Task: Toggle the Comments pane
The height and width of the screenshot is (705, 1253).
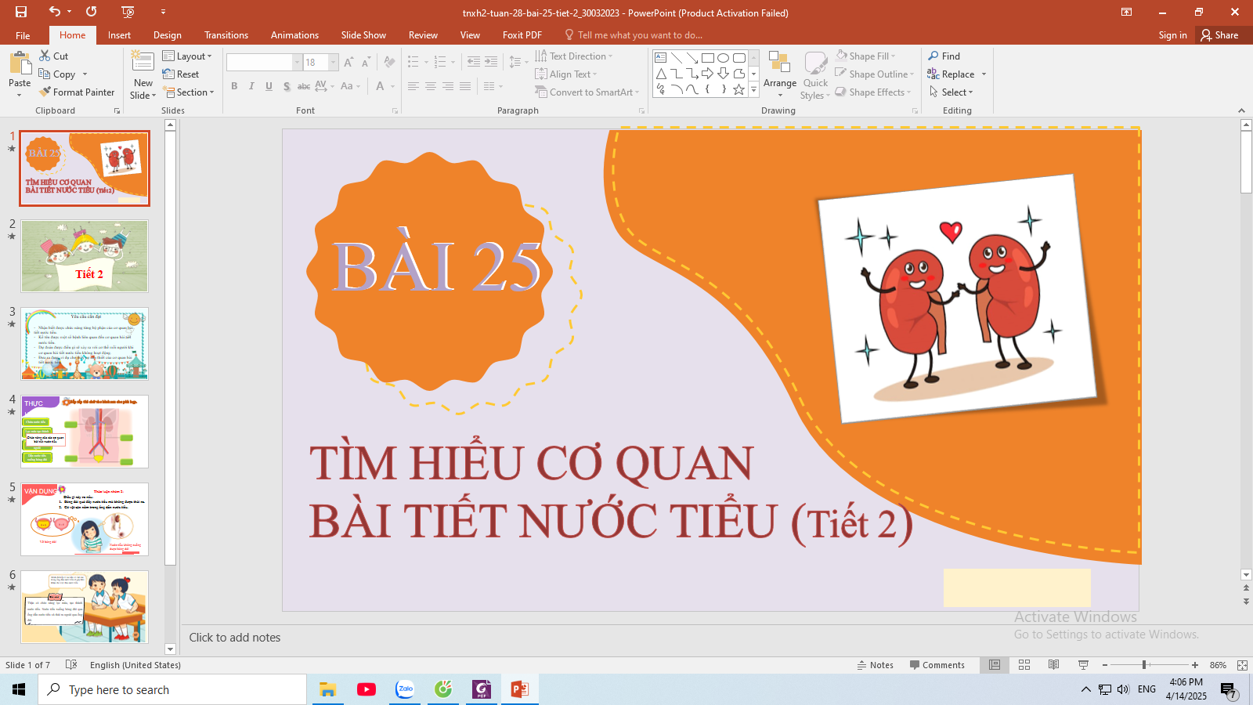Action: click(x=937, y=665)
